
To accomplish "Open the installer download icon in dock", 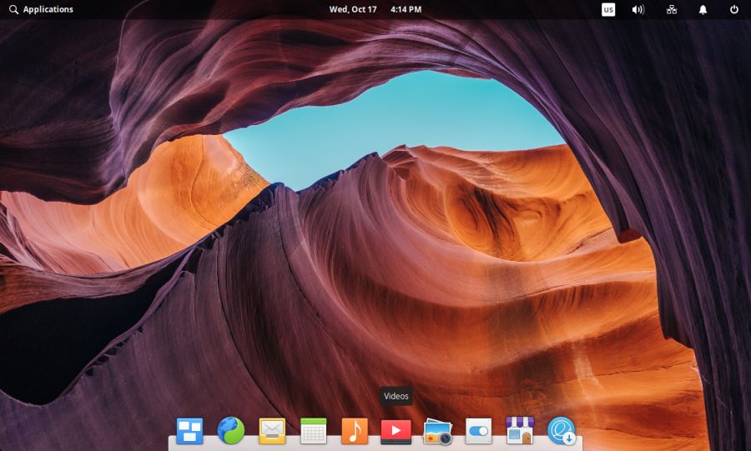I will 562,430.
